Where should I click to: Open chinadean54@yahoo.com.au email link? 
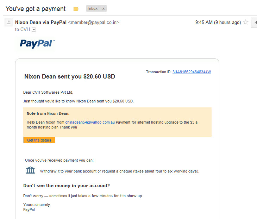coord(90,122)
